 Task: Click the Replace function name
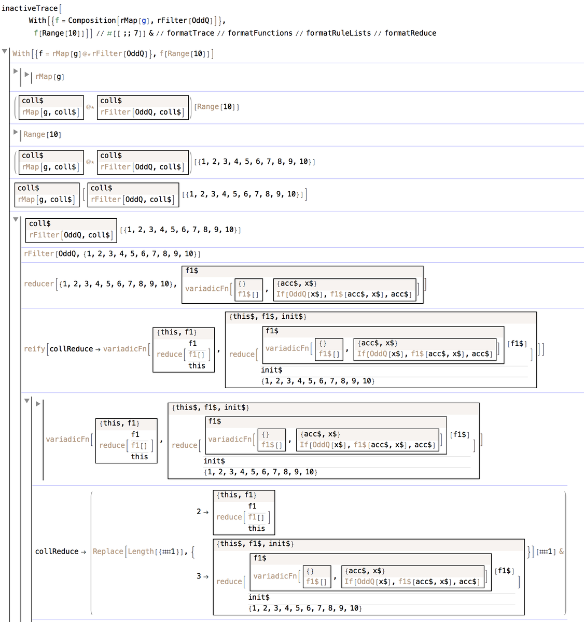[108, 551]
